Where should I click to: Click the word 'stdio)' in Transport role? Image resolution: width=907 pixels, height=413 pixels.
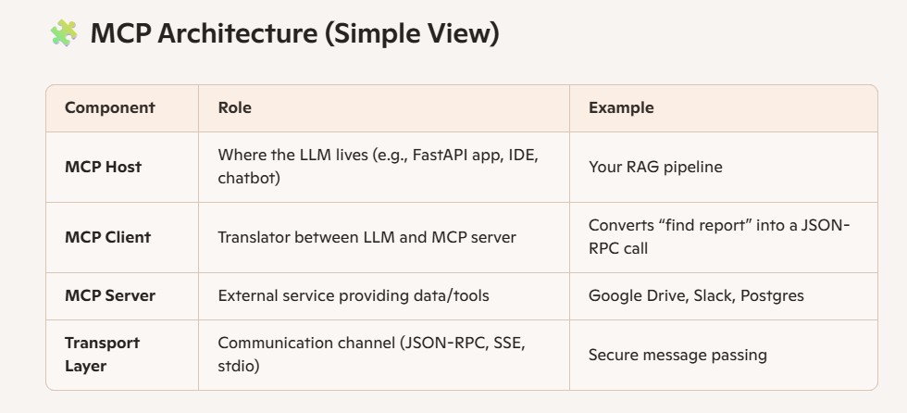tap(239, 366)
